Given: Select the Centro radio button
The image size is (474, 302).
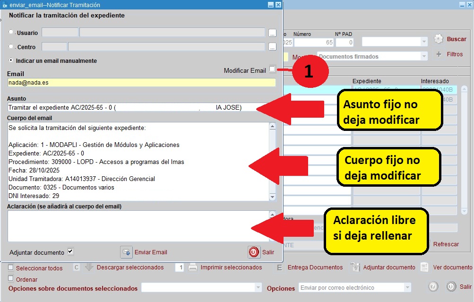Looking at the screenshot, I should click(x=11, y=47).
